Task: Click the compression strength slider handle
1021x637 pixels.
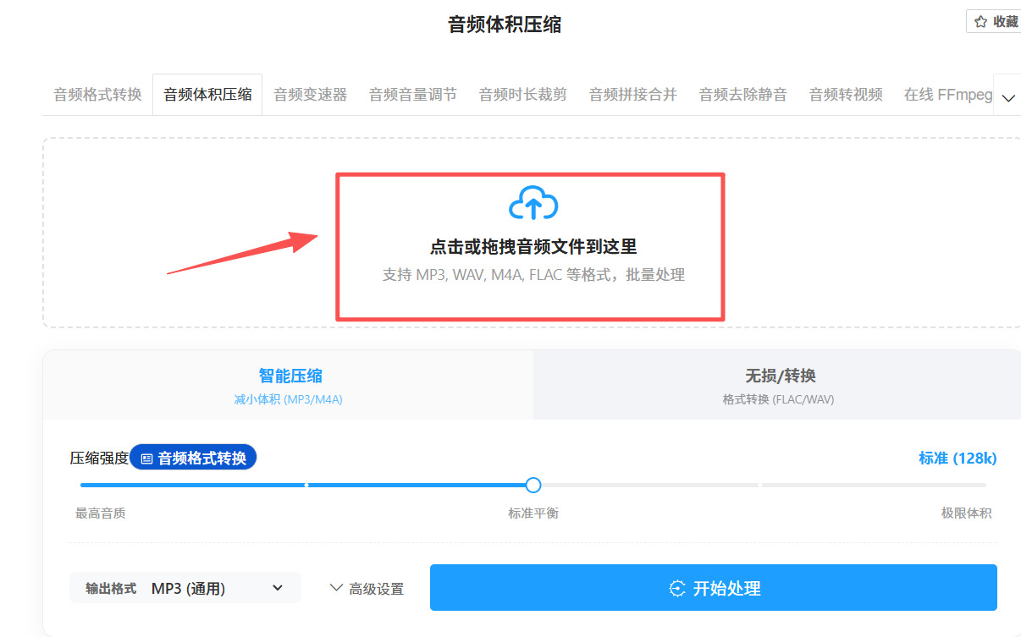Action: 533,486
